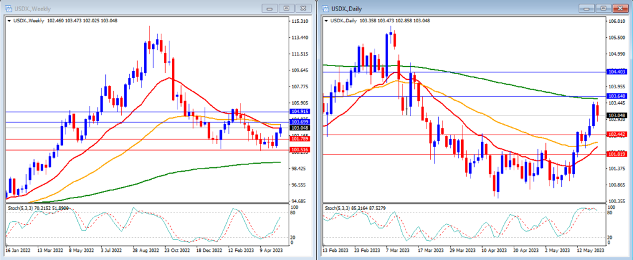
Task: Click the 103.048 current price label on Daily
Action: click(x=618, y=115)
